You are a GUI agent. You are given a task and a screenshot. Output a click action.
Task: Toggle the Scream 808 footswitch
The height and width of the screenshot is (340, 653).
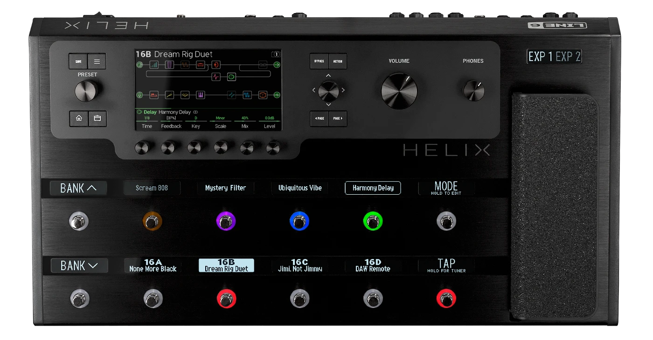pos(153,221)
